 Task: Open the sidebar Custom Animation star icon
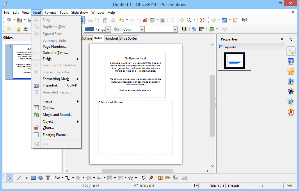pyautogui.click(x=291, y=71)
